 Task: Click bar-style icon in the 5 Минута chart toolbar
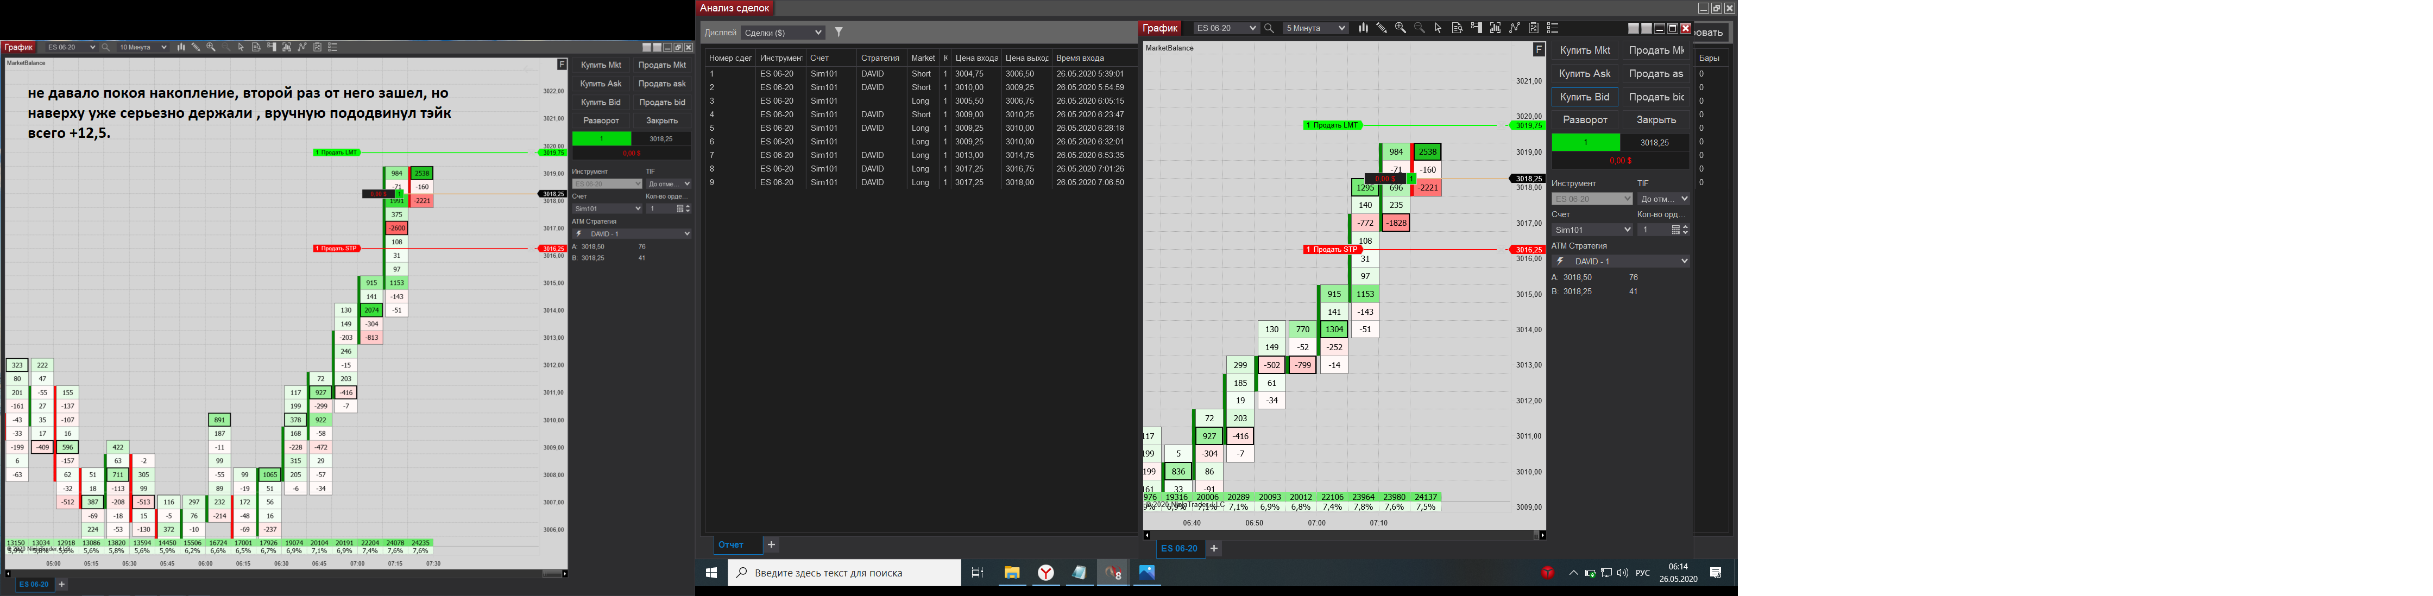(x=1363, y=28)
